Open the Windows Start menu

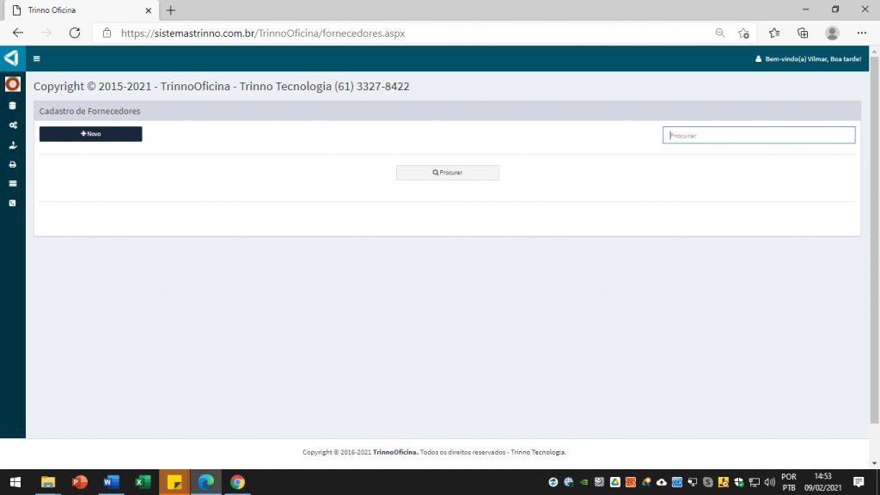click(x=15, y=482)
